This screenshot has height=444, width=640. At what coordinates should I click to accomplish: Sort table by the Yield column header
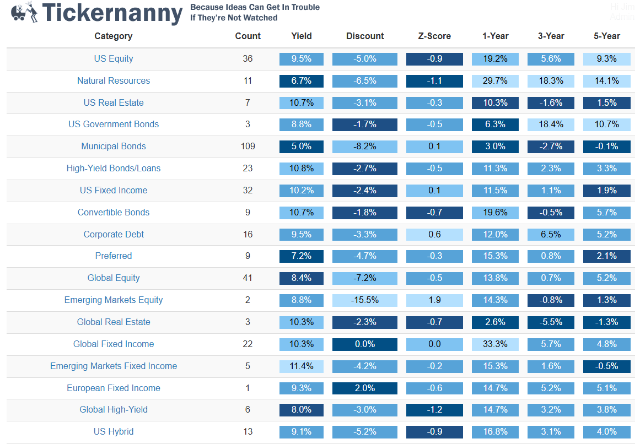point(302,36)
